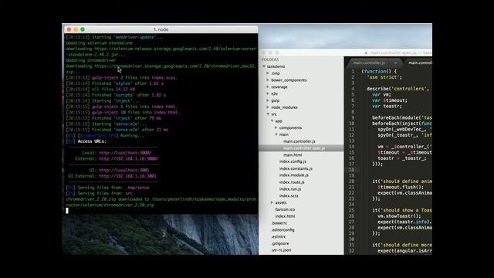
Task: Open index.constants.js file
Action: coord(296,168)
